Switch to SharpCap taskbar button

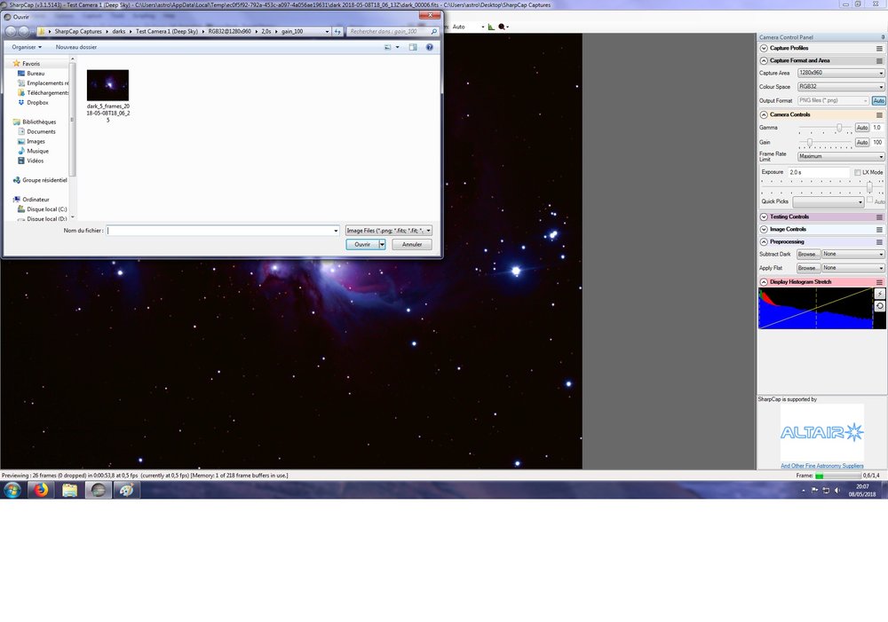98,490
